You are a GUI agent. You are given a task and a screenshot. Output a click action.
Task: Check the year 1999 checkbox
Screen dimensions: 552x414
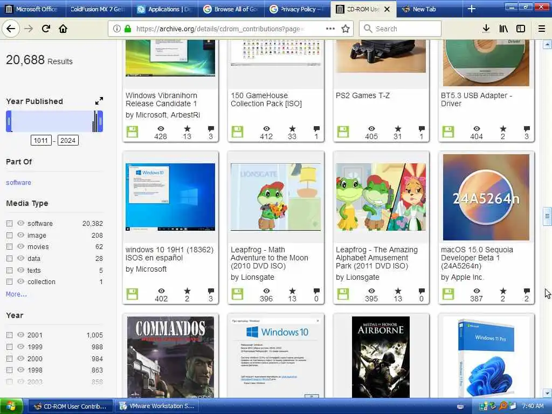coord(10,347)
